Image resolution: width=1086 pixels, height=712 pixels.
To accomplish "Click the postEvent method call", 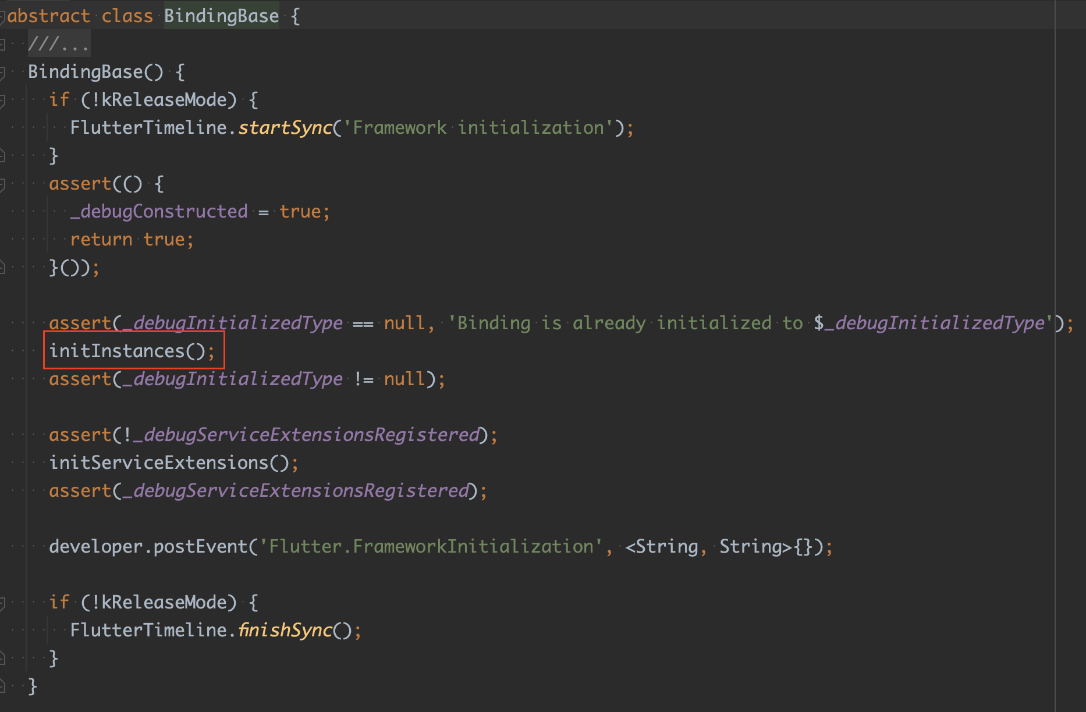I will click(x=200, y=547).
